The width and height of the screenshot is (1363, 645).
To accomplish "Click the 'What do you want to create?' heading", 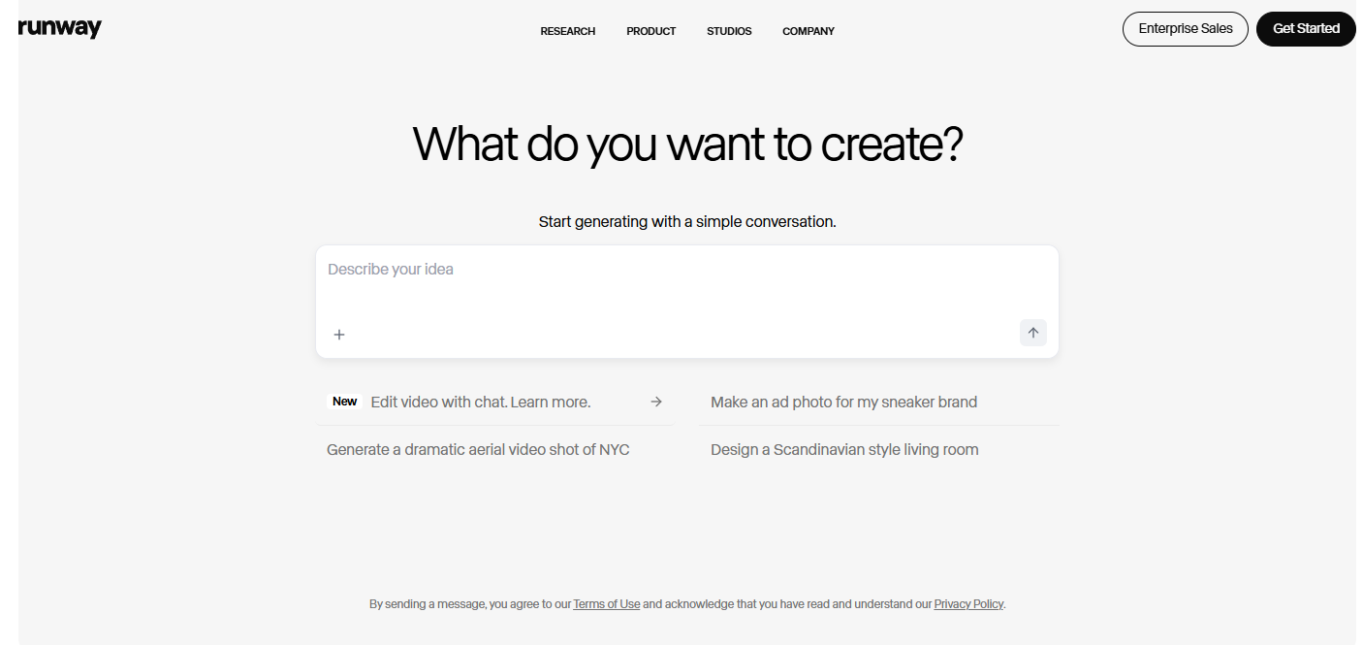I will [x=687, y=144].
